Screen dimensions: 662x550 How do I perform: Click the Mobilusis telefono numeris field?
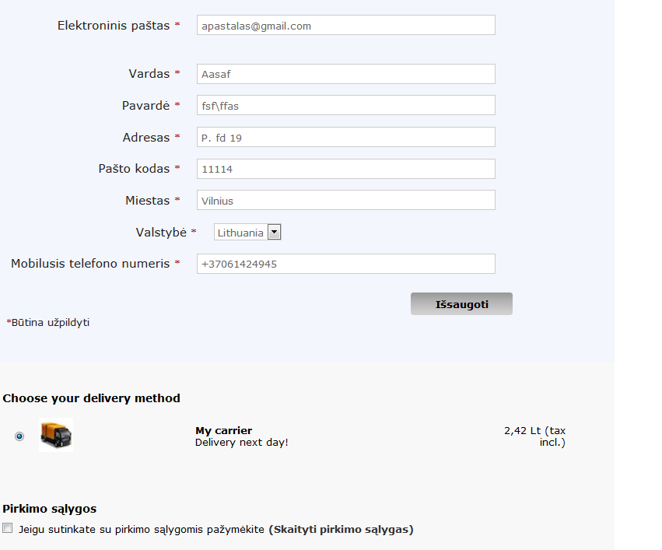point(345,264)
